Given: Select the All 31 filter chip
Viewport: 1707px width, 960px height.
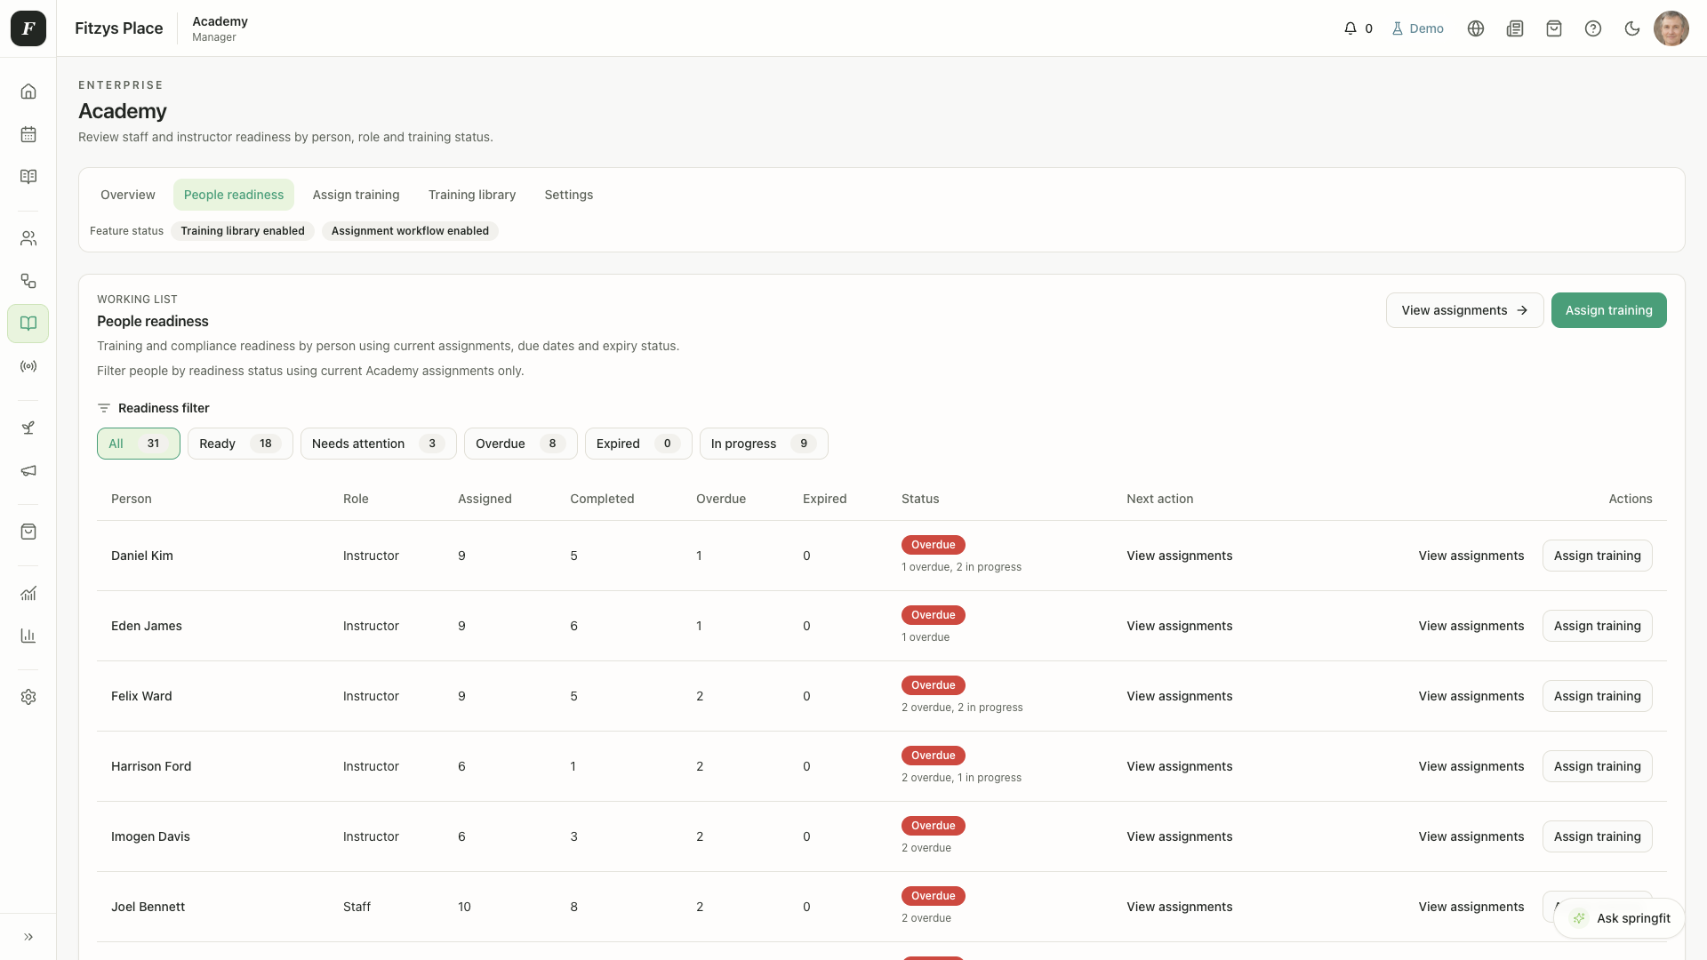Looking at the screenshot, I should coord(139,444).
